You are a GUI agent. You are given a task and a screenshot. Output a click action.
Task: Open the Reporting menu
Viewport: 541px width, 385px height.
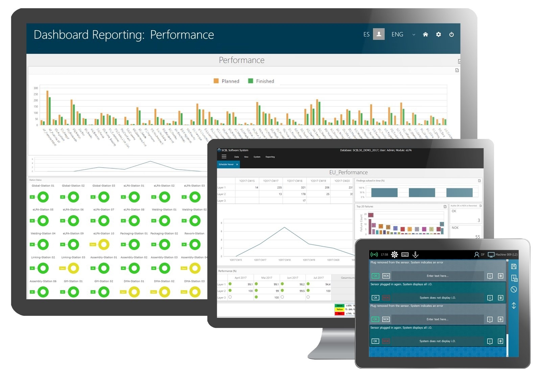point(270,157)
